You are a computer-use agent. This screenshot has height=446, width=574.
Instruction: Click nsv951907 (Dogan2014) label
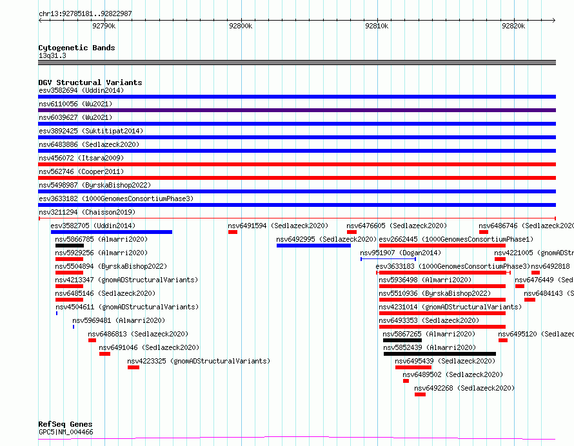401,253
